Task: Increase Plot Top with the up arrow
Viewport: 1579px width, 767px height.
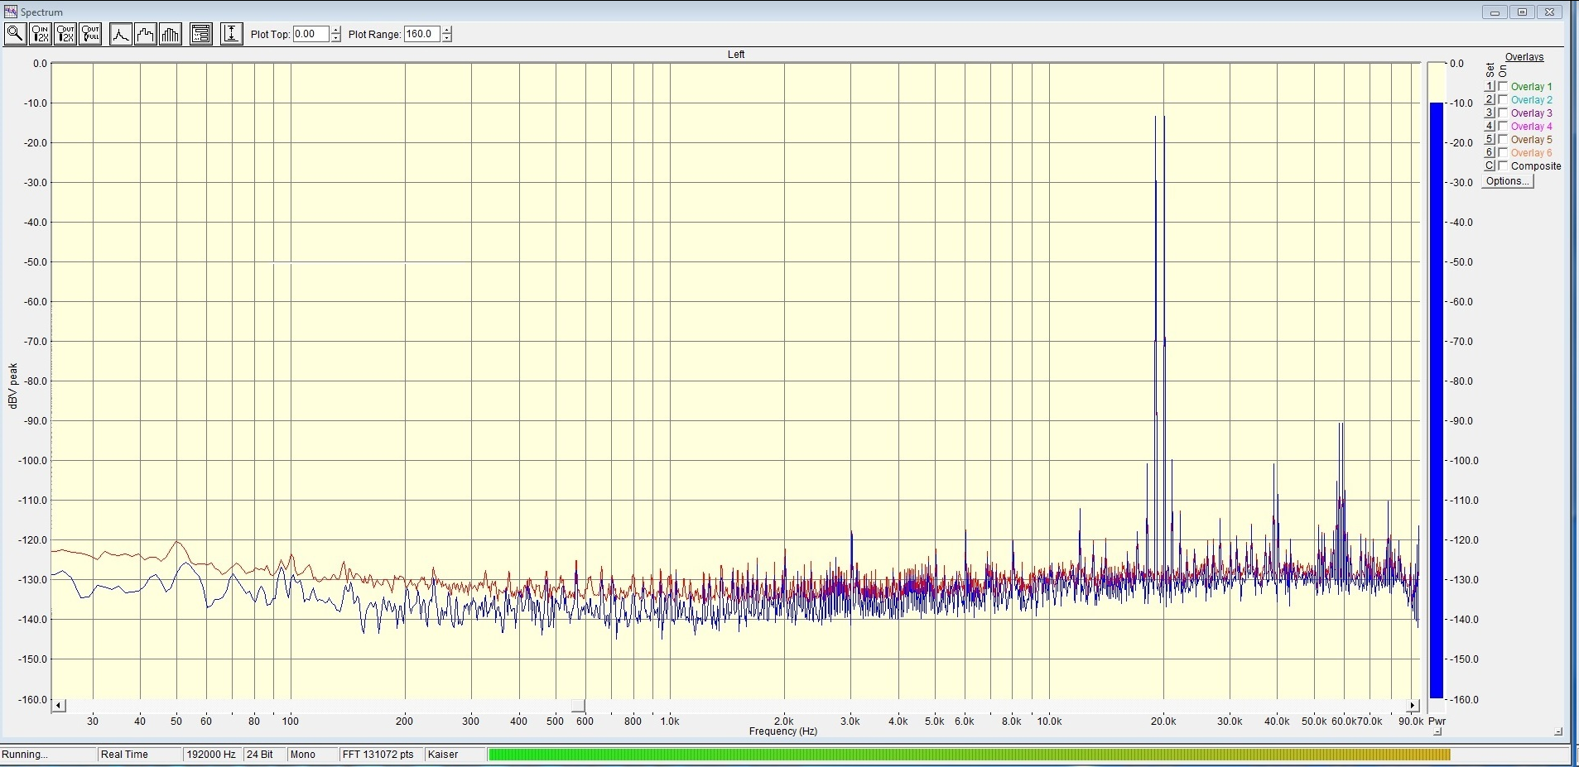Action: pyautogui.click(x=335, y=30)
